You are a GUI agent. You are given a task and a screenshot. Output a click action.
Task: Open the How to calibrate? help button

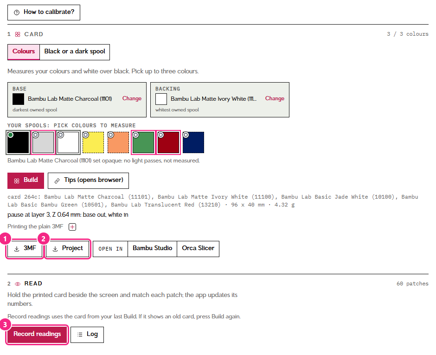pos(44,12)
